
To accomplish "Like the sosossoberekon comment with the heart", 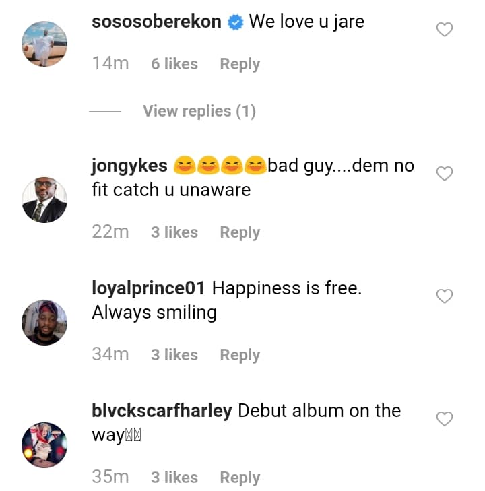I will tap(445, 30).
